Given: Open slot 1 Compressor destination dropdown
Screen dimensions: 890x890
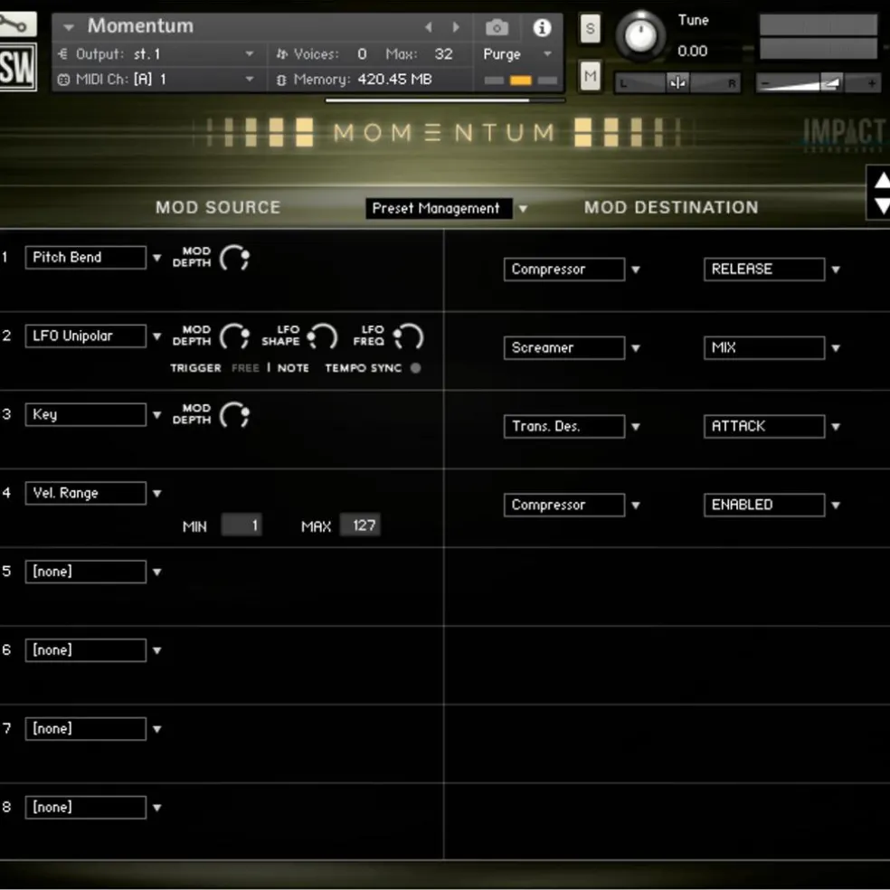Looking at the screenshot, I should [636, 270].
